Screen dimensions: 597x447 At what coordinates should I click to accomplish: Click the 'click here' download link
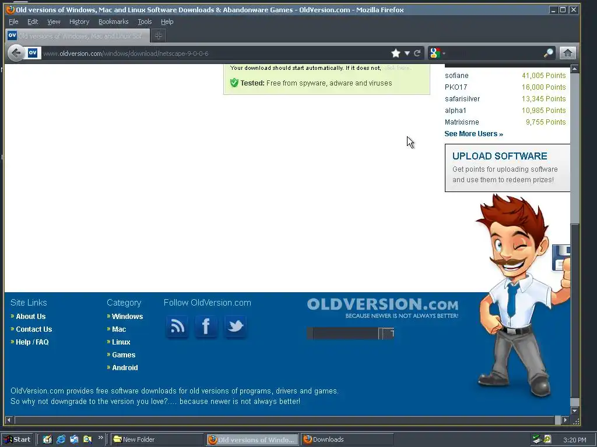click(397, 68)
